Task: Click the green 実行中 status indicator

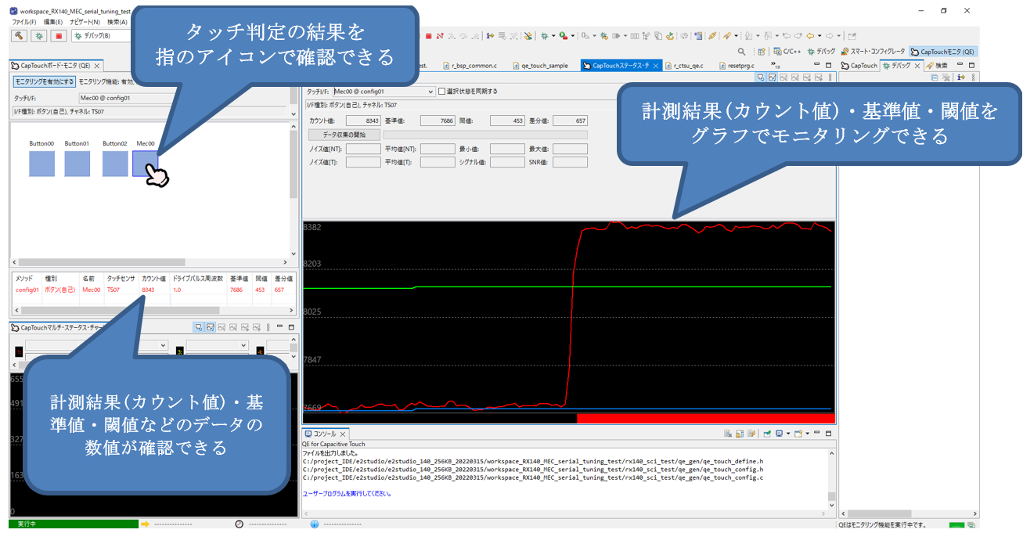Action: point(74,524)
